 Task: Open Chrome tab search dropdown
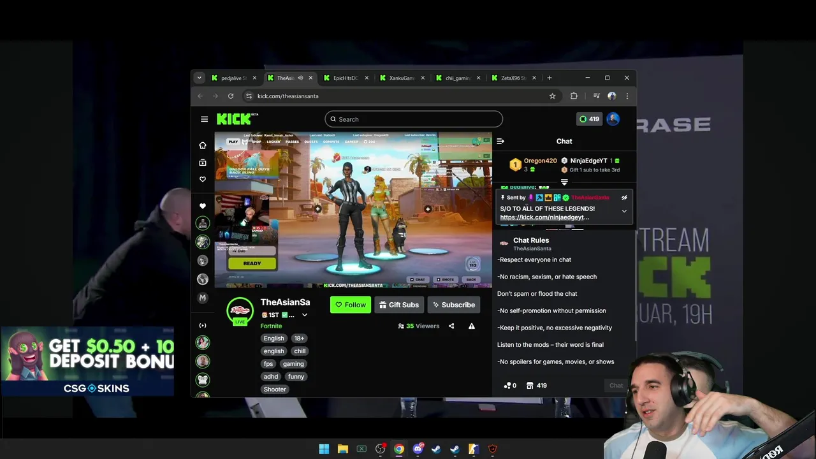click(199, 78)
